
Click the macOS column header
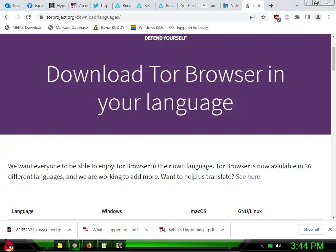click(199, 211)
